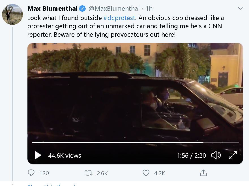This screenshot has width=249, height=186.
Task: Open the profile avatar picture
Action: pos(12,14)
